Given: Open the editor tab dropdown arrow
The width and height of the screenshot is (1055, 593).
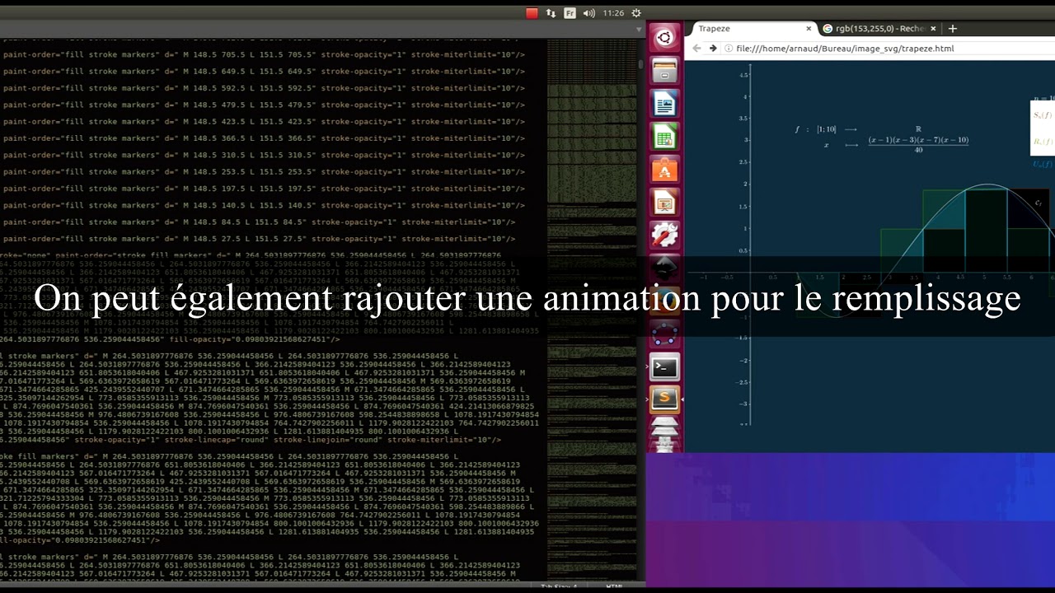Looking at the screenshot, I should [x=640, y=29].
